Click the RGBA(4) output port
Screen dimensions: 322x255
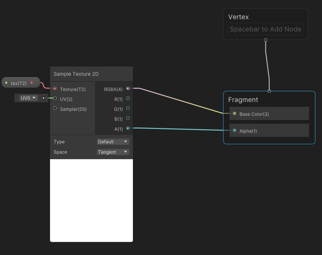point(128,89)
